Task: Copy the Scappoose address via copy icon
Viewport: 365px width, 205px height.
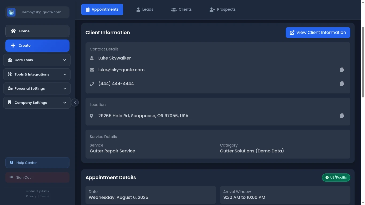Action: coord(342,116)
